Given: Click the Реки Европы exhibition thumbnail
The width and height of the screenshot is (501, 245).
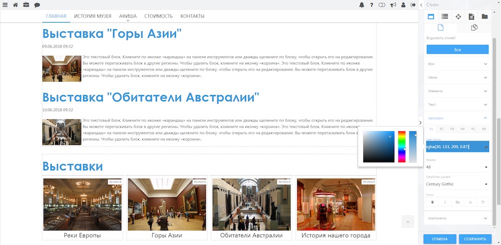Looking at the screenshot, I should (x=83, y=204).
